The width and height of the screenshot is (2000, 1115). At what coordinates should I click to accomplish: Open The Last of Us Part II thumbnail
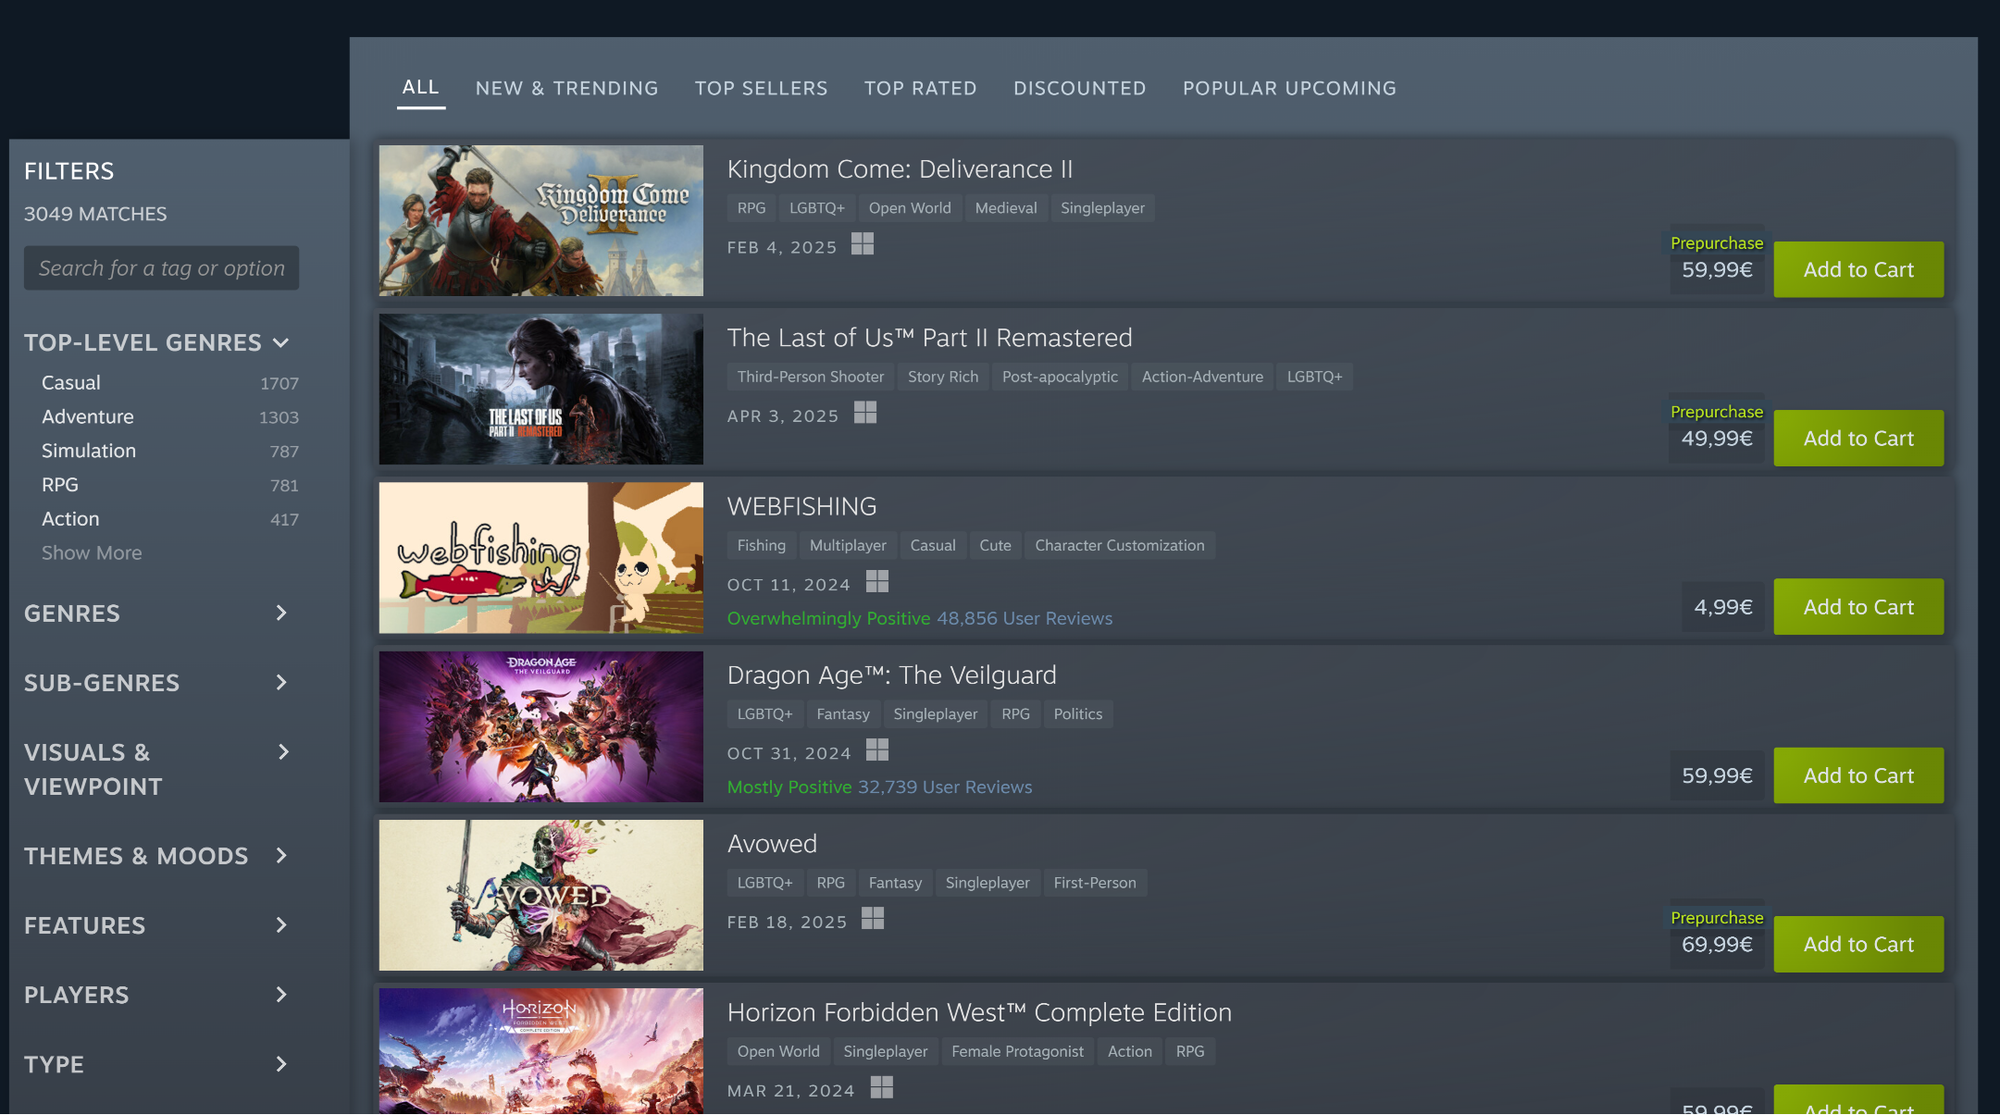pos(540,389)
